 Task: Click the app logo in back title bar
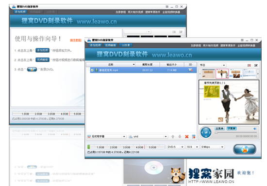pyautogui.click(x=14, y=7)
